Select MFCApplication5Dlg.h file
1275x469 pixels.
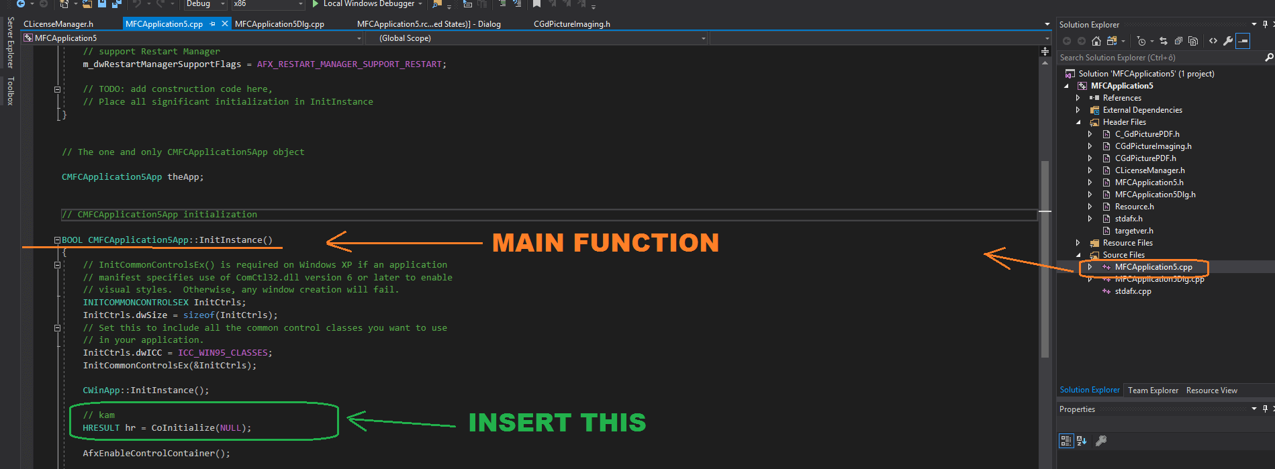pyautogui.click(x=1155, y=195)
